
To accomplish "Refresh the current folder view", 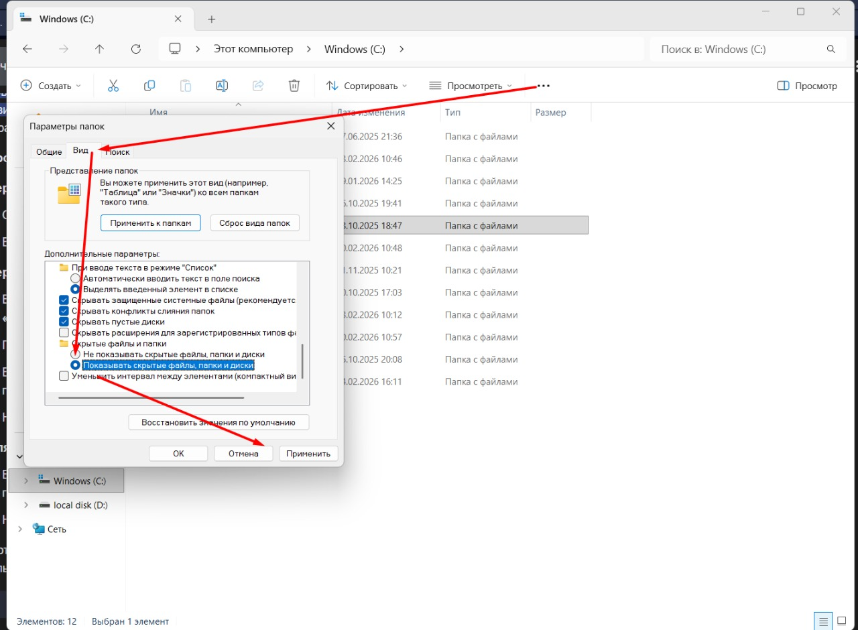I will click(x=136, y=49).
